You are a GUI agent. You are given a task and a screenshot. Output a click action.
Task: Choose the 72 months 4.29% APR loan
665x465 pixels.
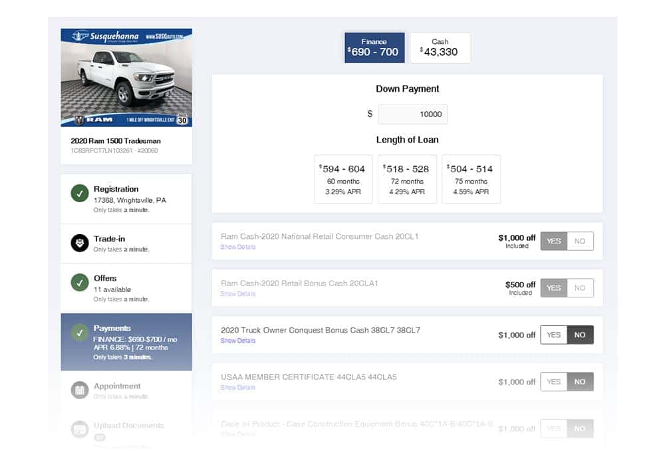pyautogui.click(x=407, y=179)
